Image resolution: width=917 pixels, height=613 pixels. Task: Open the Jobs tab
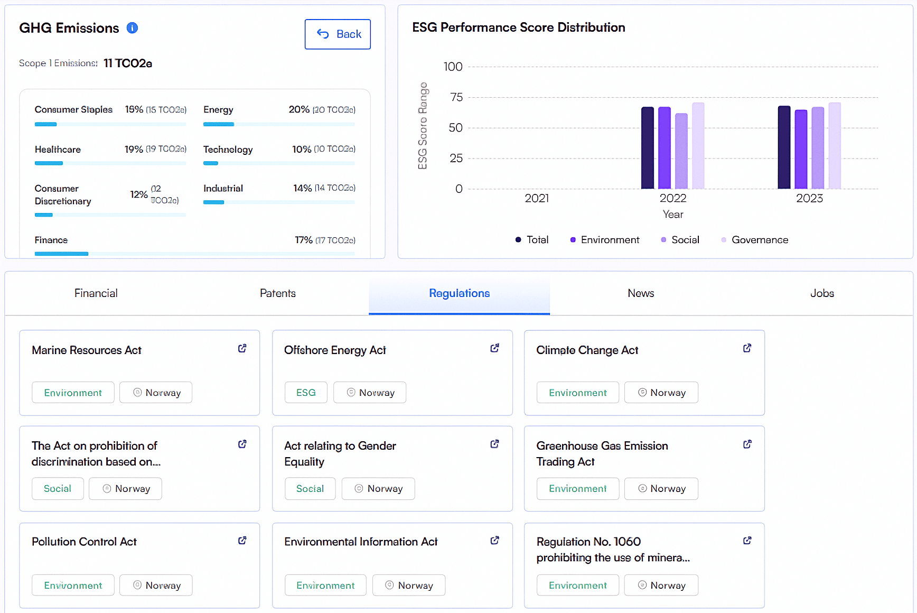click(x=822, y=293)
